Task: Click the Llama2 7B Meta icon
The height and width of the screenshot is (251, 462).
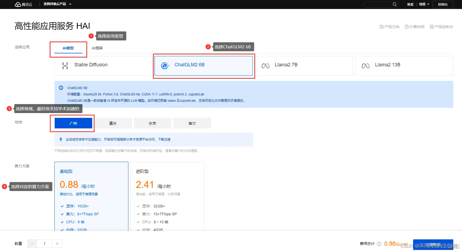Action: coord(265,66)
